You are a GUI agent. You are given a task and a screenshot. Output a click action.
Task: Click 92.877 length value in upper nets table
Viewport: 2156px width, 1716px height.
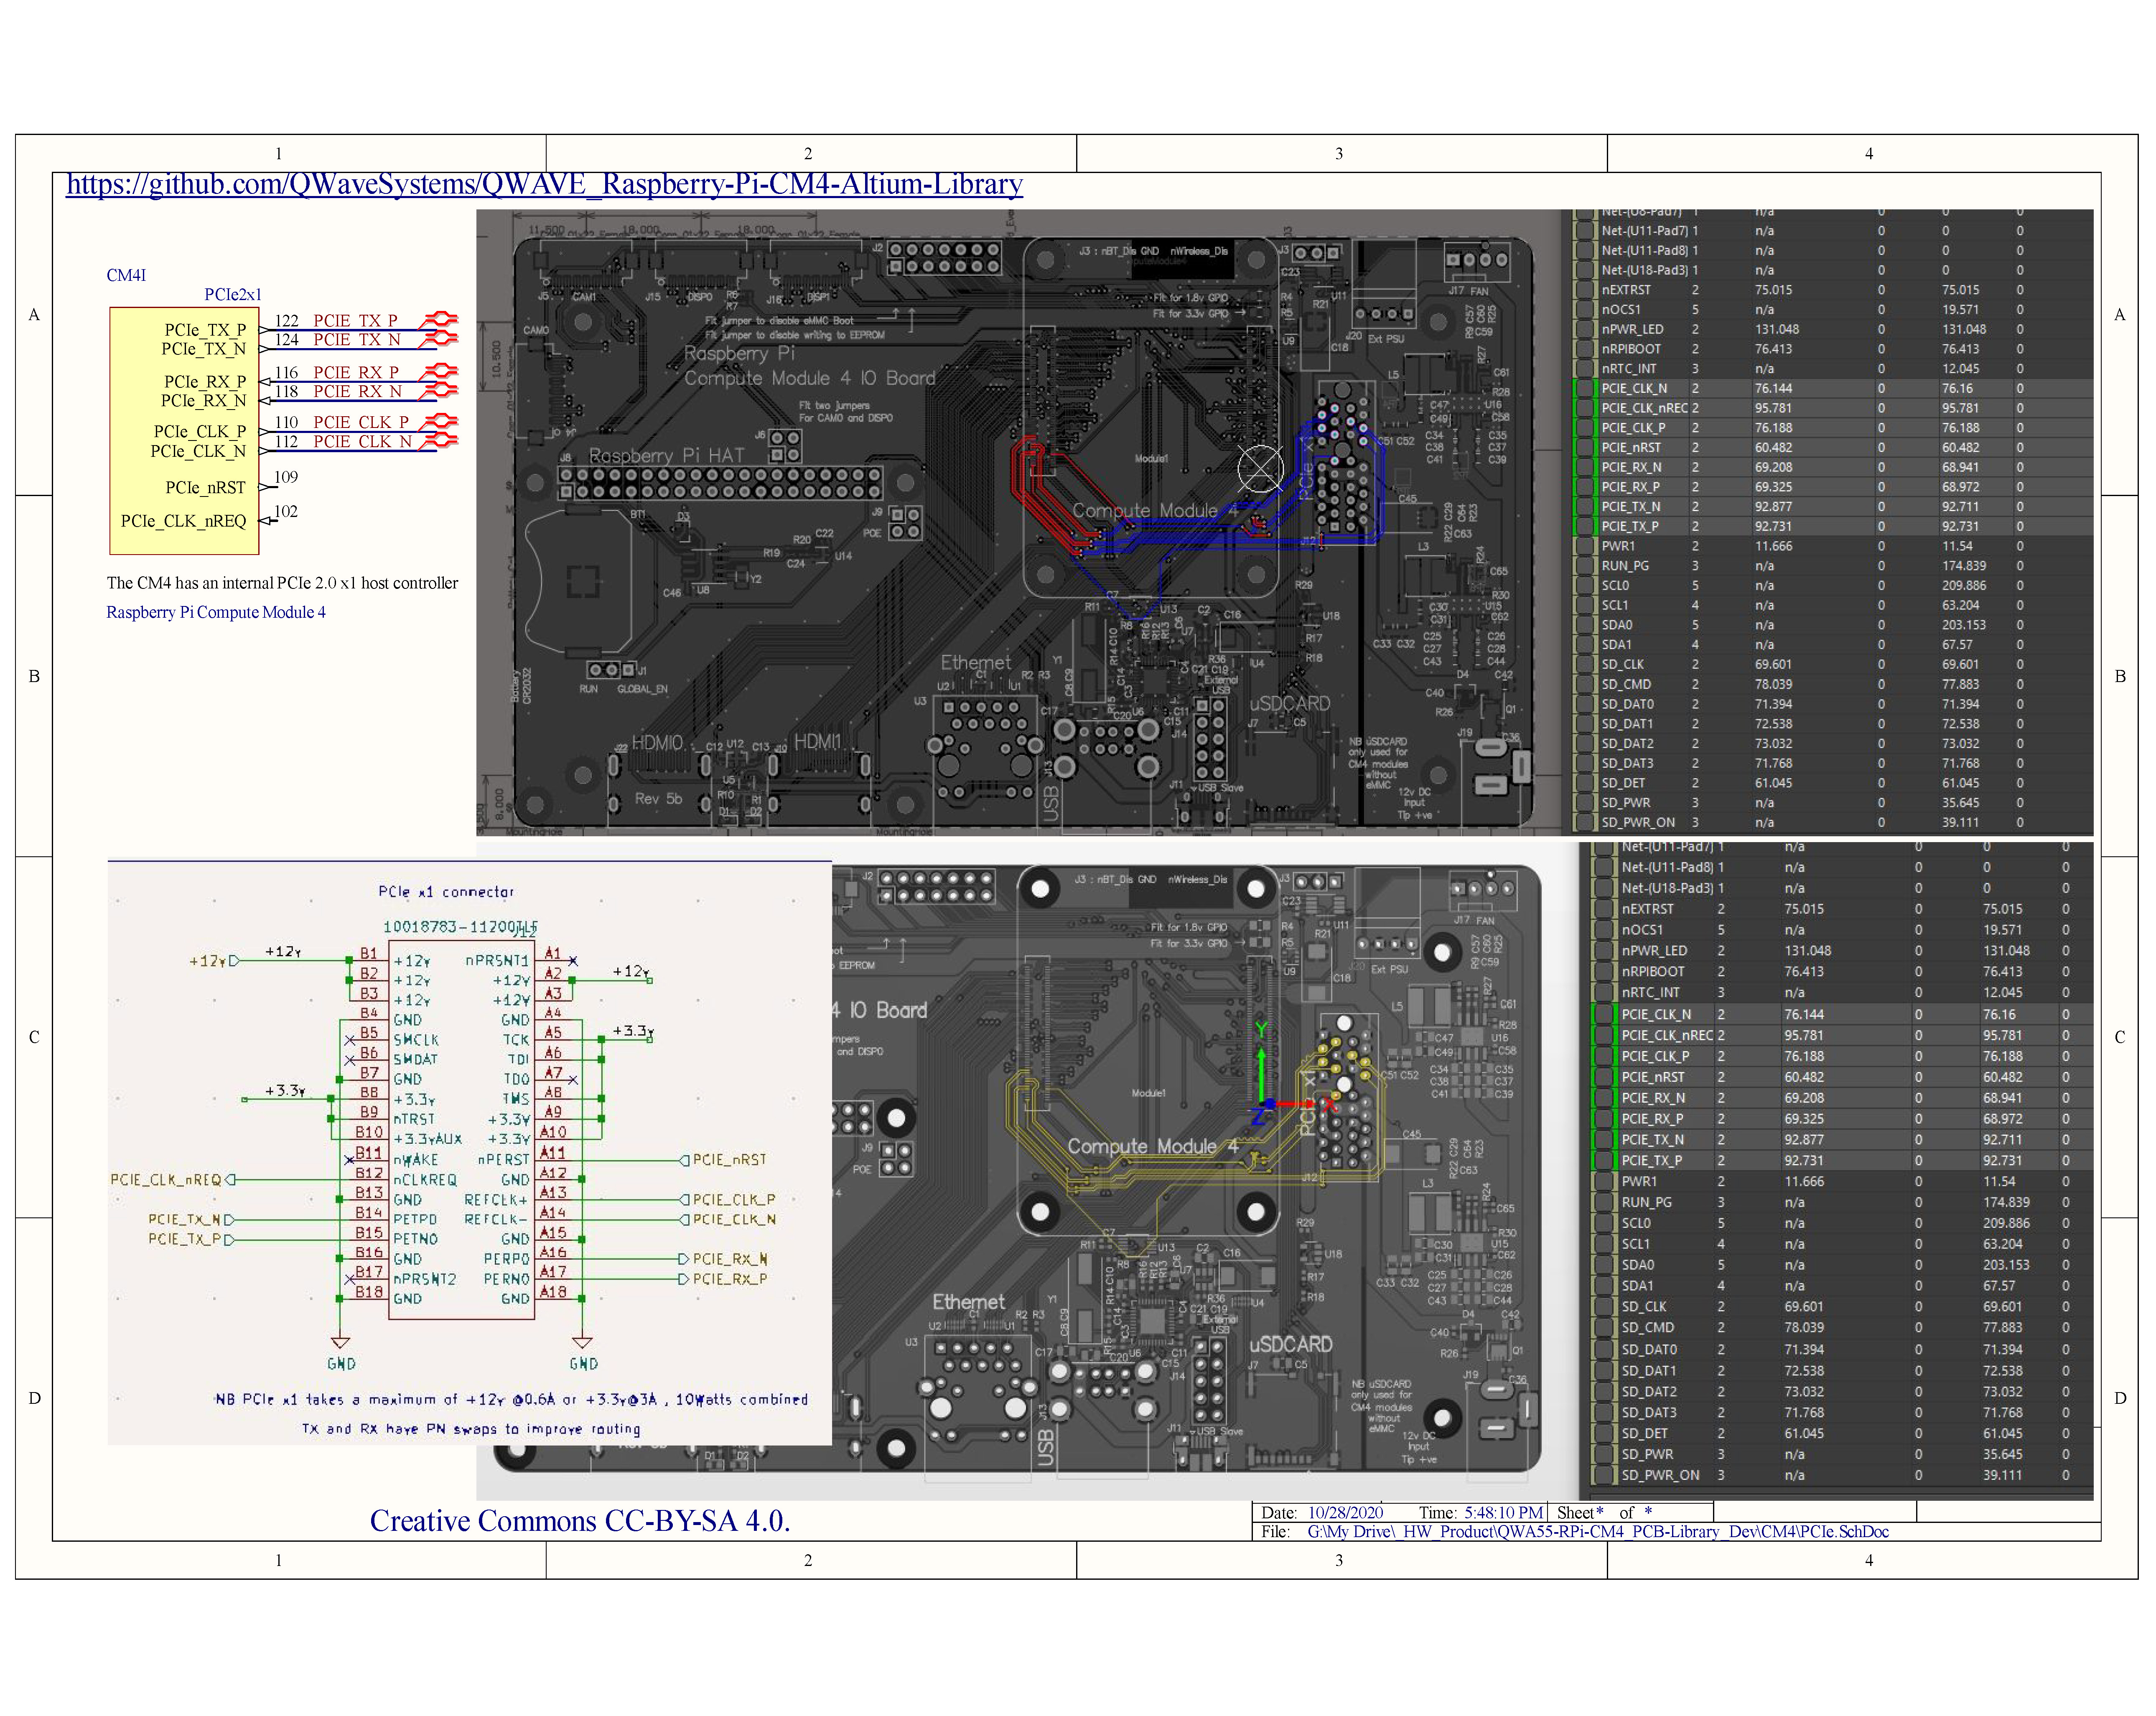click(1773, 507)
